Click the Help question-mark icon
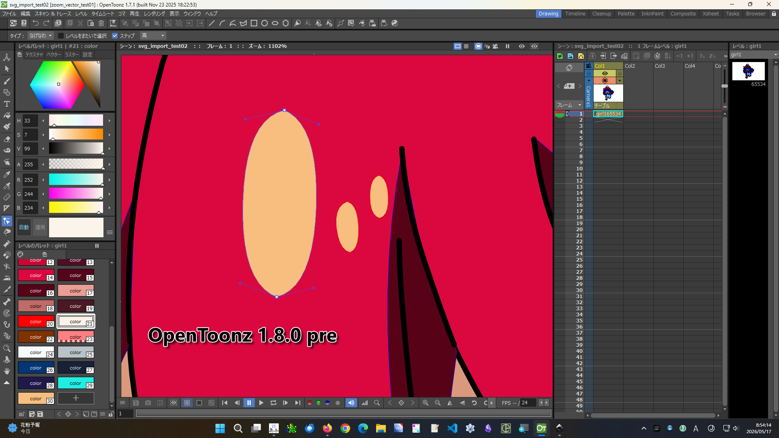This screenshot has width=779, height=438. coord(24,23)
